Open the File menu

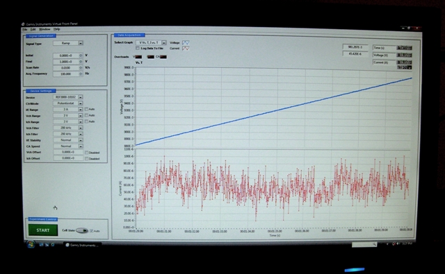click(x=25, y=29)
